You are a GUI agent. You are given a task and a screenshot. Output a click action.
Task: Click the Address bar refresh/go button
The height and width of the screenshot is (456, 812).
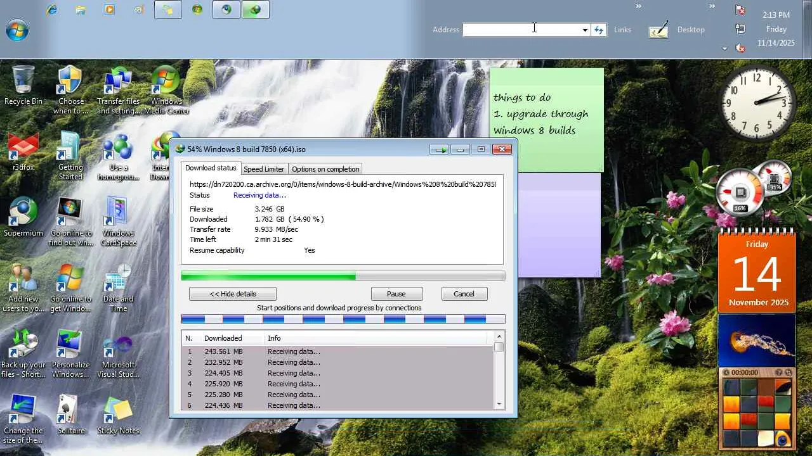tap(599, 30)
